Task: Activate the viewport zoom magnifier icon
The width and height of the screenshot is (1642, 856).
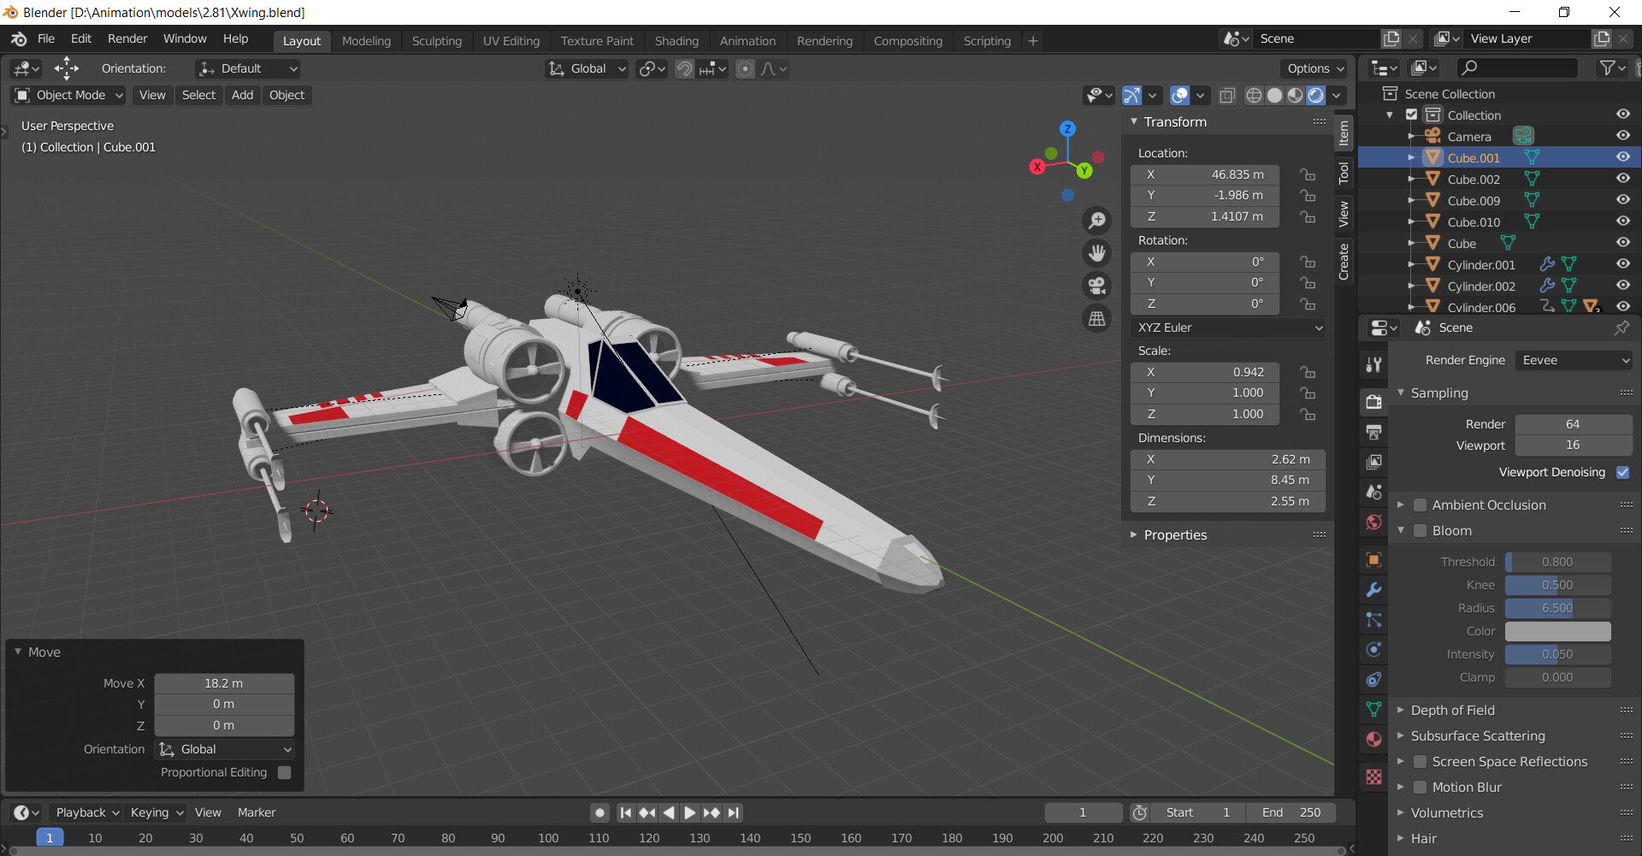Action: point(1097,221)
